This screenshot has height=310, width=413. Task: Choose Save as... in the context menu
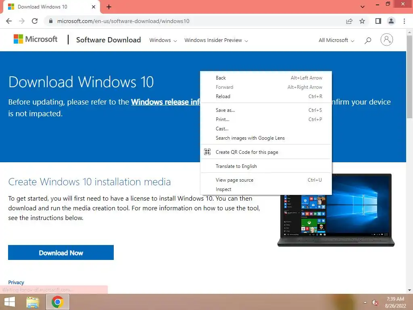pos(266,110)
